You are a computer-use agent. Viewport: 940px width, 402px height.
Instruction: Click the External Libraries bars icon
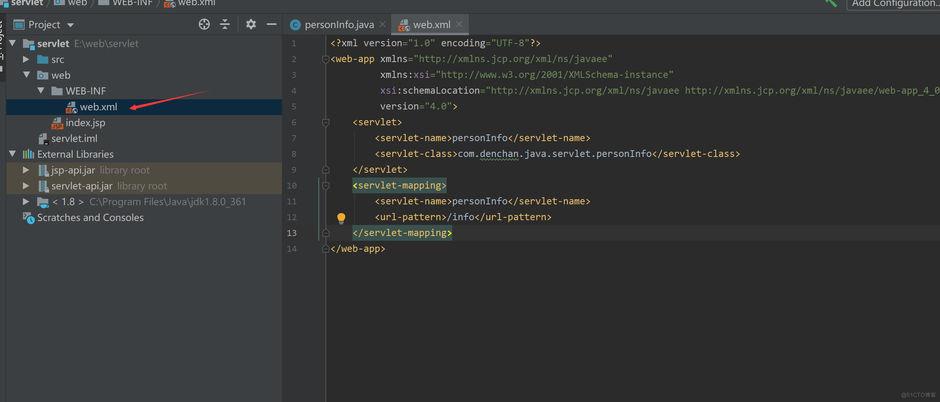(29, 154)
